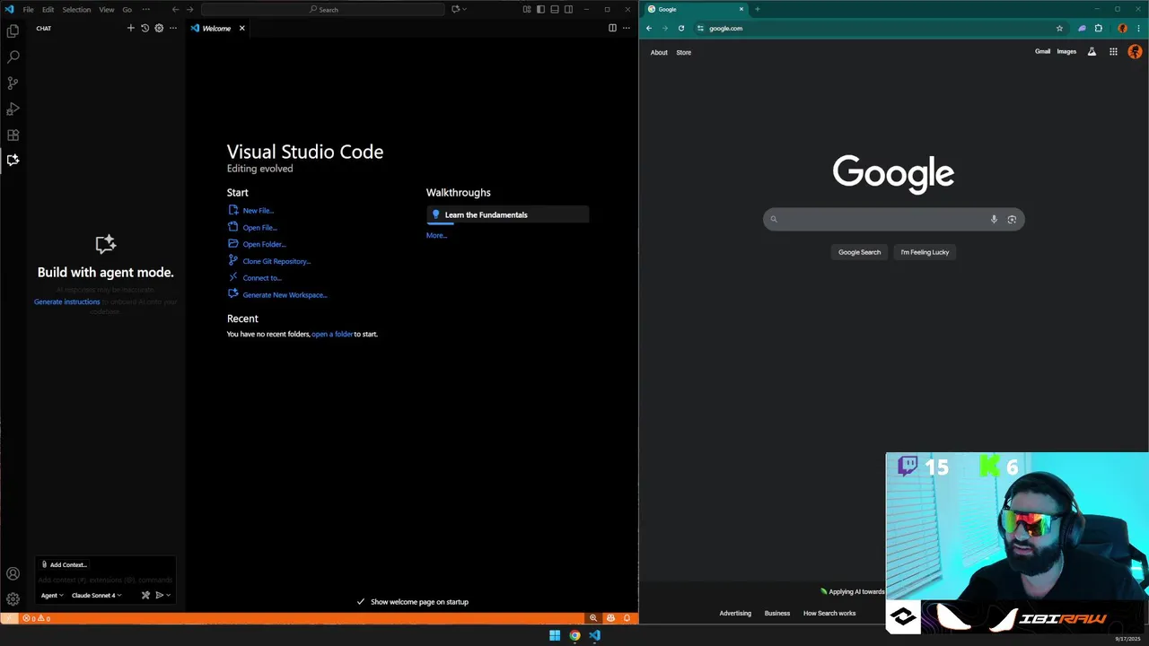
Task: Toggle Primary Side Bar layout icon
Action: (x=540, y=9)
